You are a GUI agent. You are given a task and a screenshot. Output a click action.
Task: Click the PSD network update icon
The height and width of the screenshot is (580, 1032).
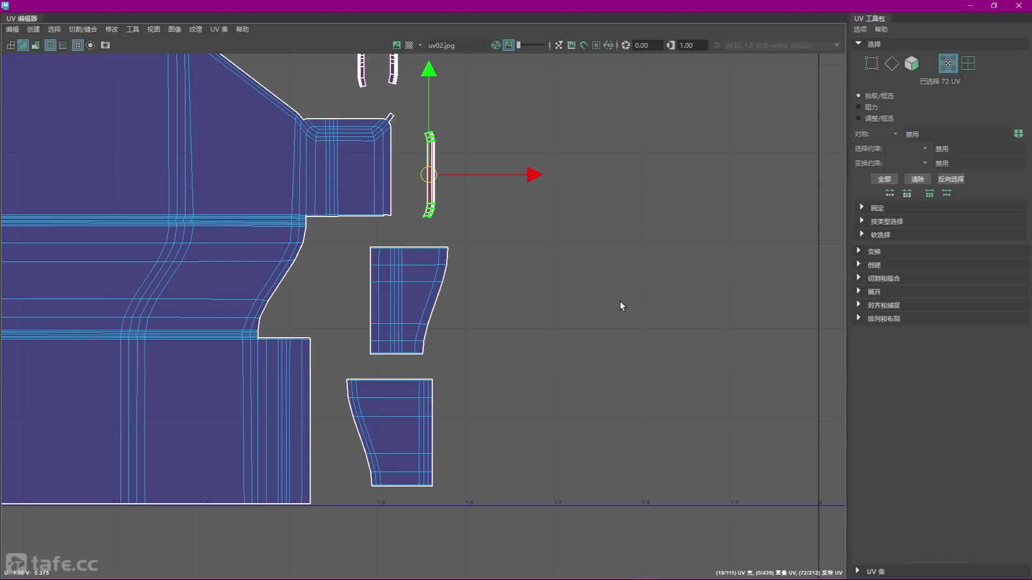[608, 45]
